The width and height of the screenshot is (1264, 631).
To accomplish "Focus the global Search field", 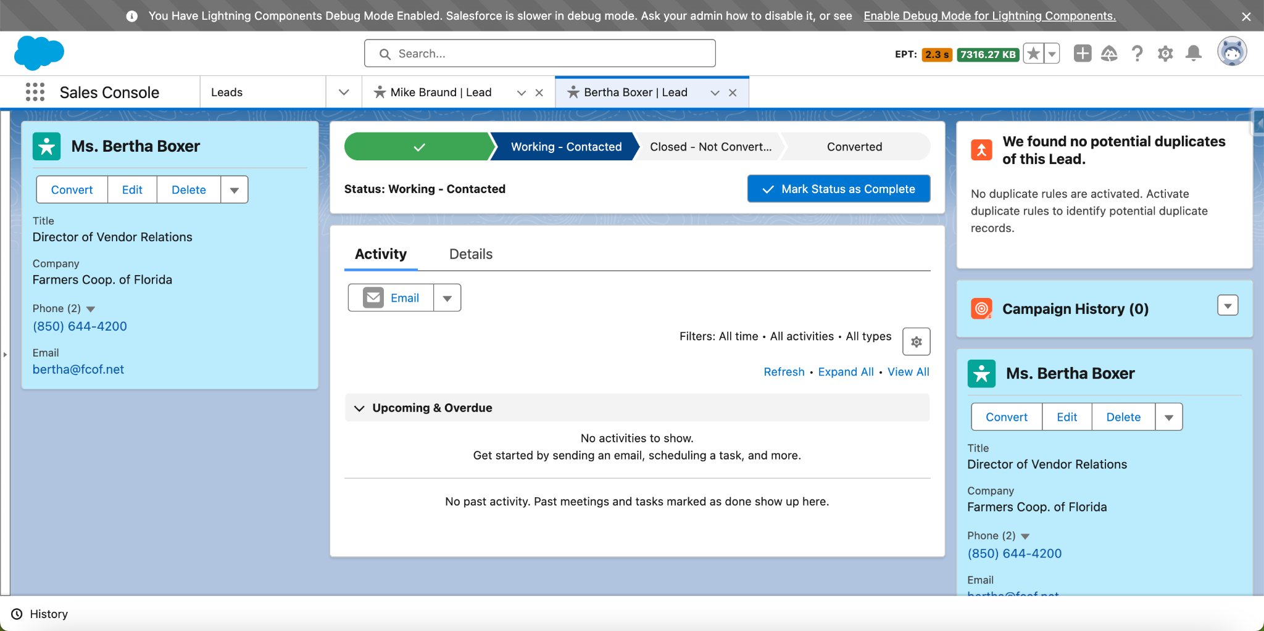I will [540, 54].
